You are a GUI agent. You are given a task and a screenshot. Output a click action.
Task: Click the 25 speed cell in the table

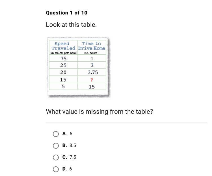tap(63, 65)
